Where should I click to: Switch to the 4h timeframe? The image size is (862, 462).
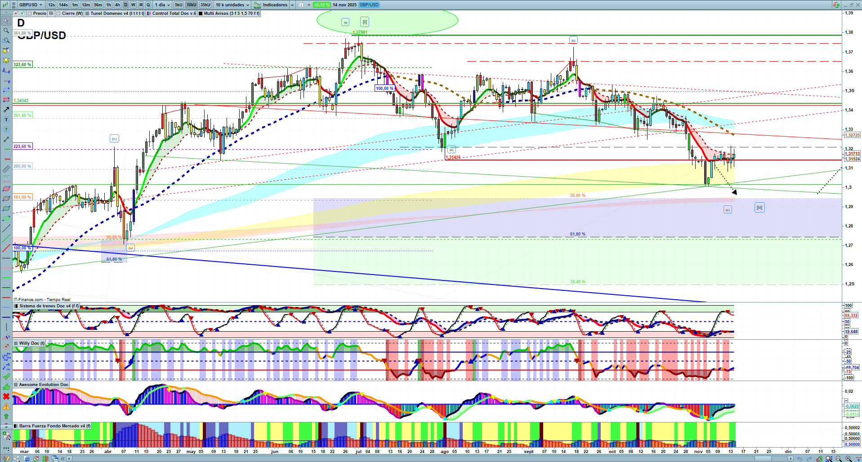(117, 5)
